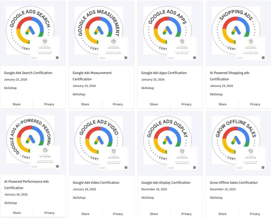Open Privacy for AI-Powered Shopping ads Certification
271x218 pixels.
coord(255,104)
